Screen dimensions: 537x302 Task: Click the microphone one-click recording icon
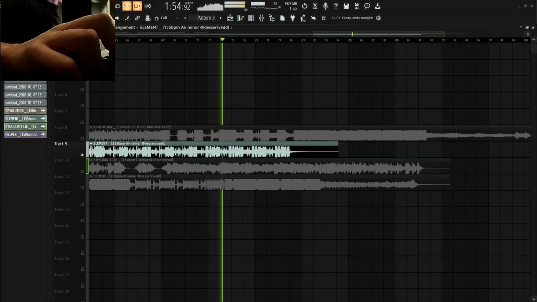325,6
